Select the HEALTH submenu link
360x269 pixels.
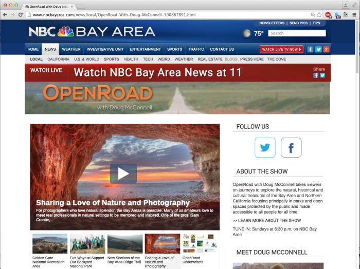(131, 59)
